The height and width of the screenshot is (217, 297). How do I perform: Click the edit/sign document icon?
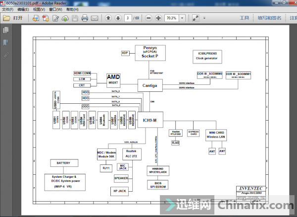pos(55,18)
